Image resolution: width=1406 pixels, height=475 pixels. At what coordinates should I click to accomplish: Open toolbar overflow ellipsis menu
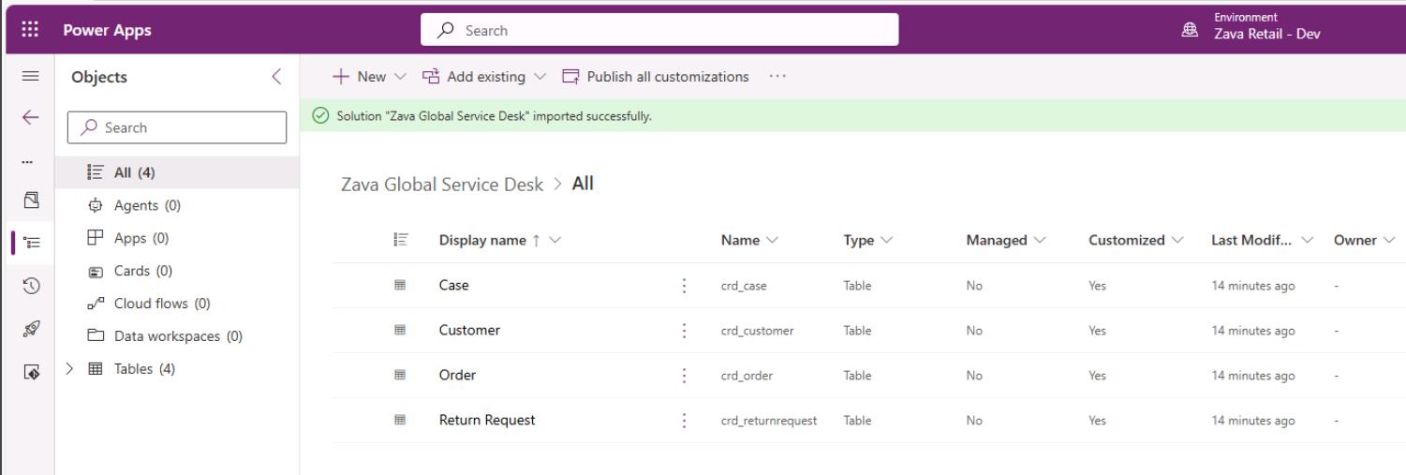point(776,77)
